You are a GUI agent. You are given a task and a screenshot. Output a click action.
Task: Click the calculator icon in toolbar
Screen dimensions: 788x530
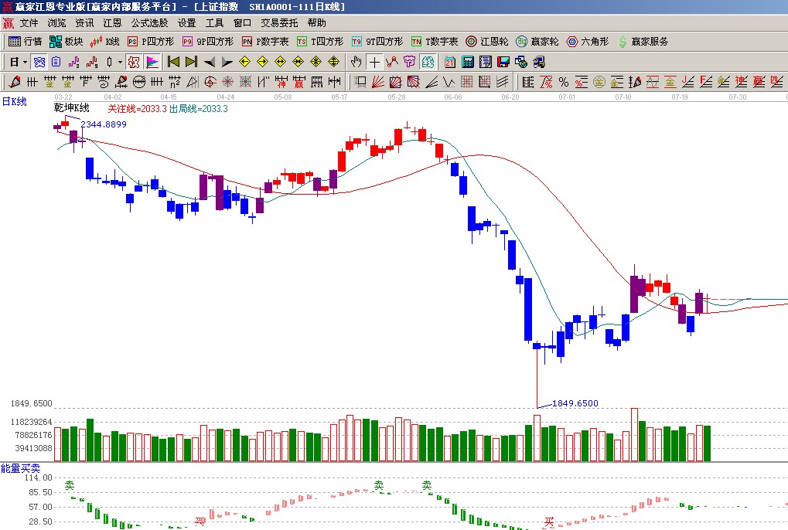coord(468,62)
